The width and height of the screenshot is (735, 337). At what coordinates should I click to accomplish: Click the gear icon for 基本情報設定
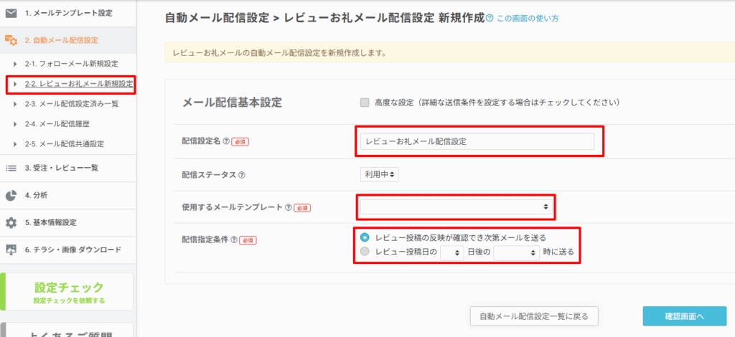point(11,222)
